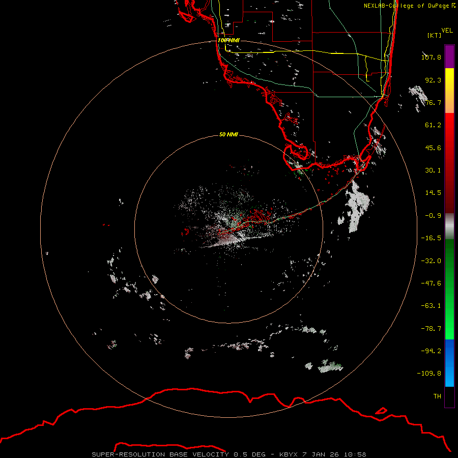
Task: Click the blue segment of velocity color bar
Action: pos(449,363)
